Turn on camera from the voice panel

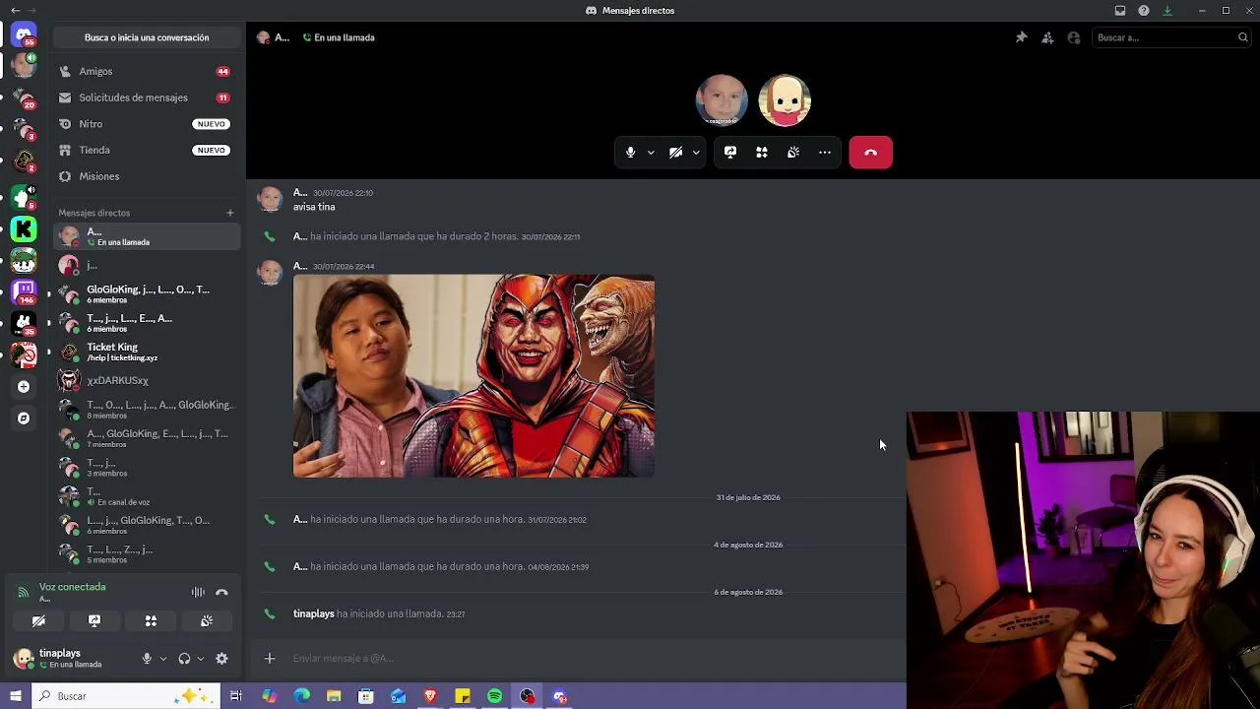pos(38,621)
